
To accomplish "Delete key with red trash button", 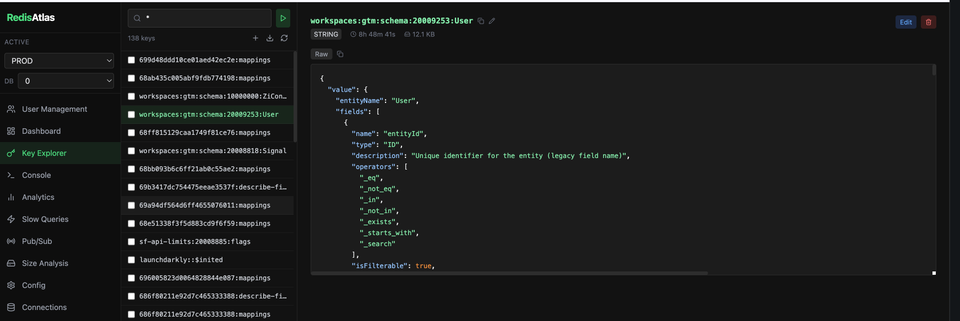I will click(929, 22).
